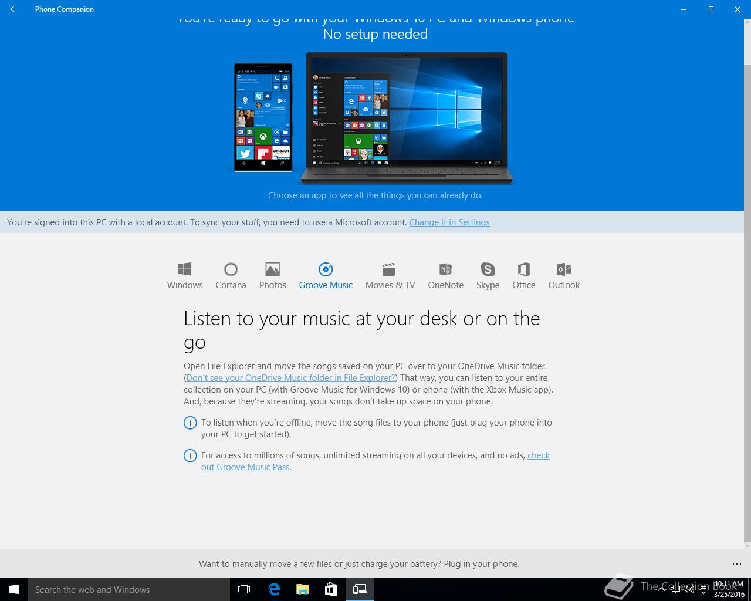Launch Microsoft Edge from the taskbar
751x601 pixels.
[274, 589]
